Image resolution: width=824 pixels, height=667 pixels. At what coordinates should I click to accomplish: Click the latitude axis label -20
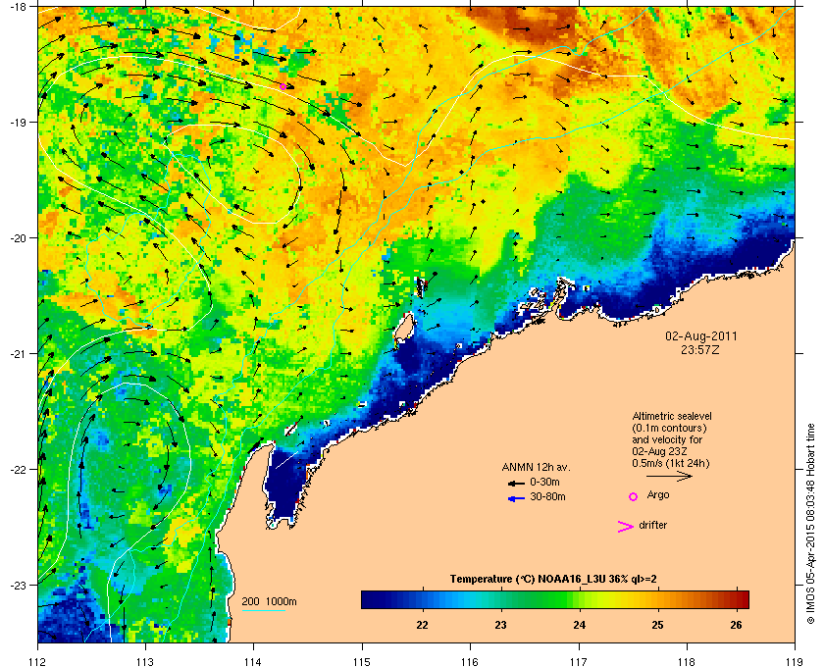(18, 238)
